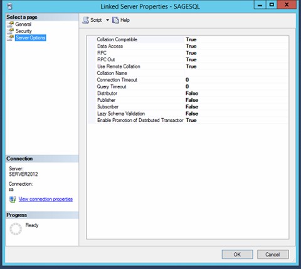Click the view connection properties icon
The width and height of the screenshot is (301, 269).
(x=13, y=199)
